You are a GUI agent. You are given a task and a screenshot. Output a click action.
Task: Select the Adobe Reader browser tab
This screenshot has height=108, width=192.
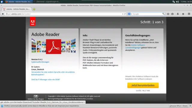(17, 9)
